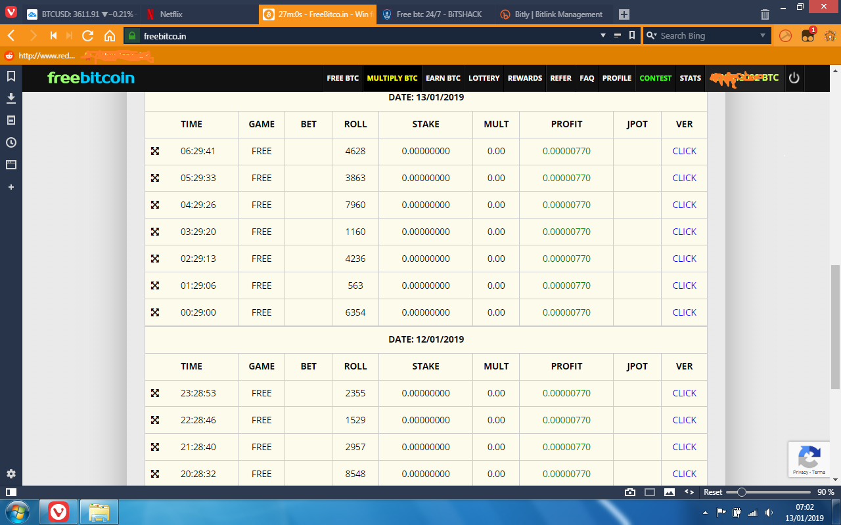
Task: Open the History panel in the sidebar
Action: [x=11, y=142]
